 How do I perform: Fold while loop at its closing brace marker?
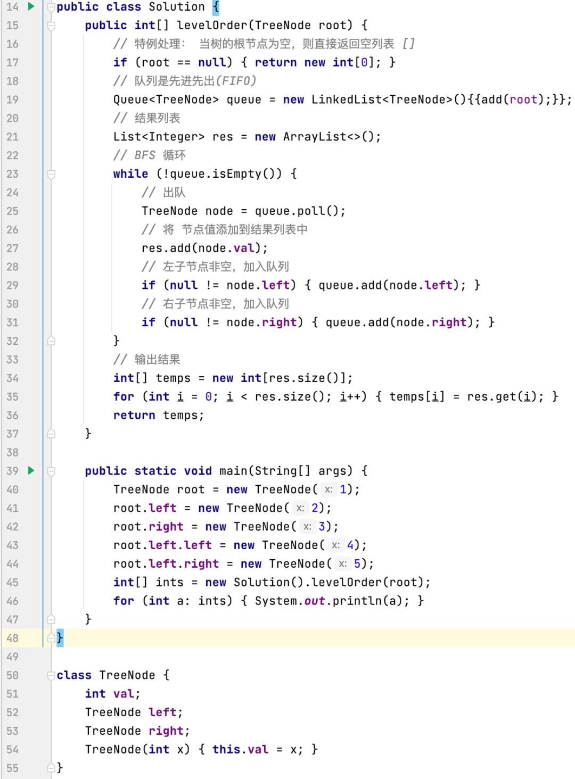pyautogui.click(x=51, y=341)
